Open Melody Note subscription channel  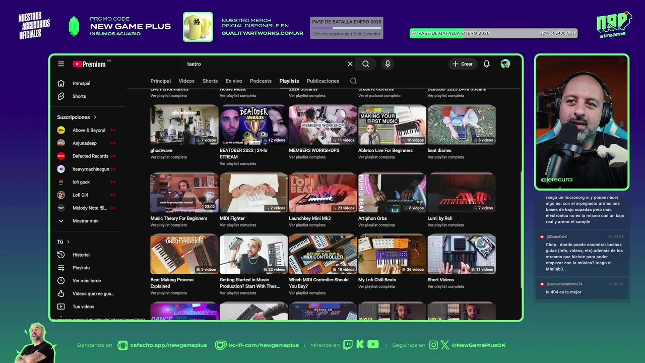(x=88, y=208)
